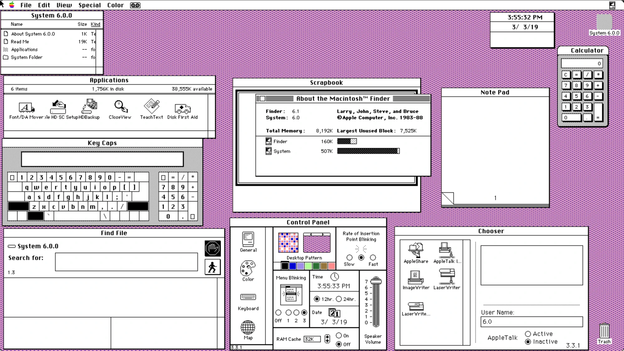Turn RAM Cache on

(338, 335)
